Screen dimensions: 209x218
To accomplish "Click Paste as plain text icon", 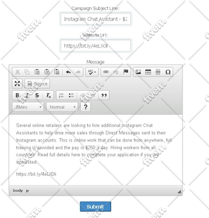I will point(47,72).
